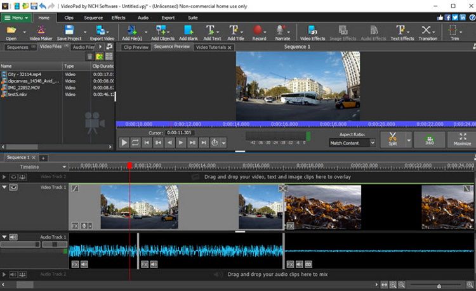Open the Text Effects tool

tap(402, 33)
